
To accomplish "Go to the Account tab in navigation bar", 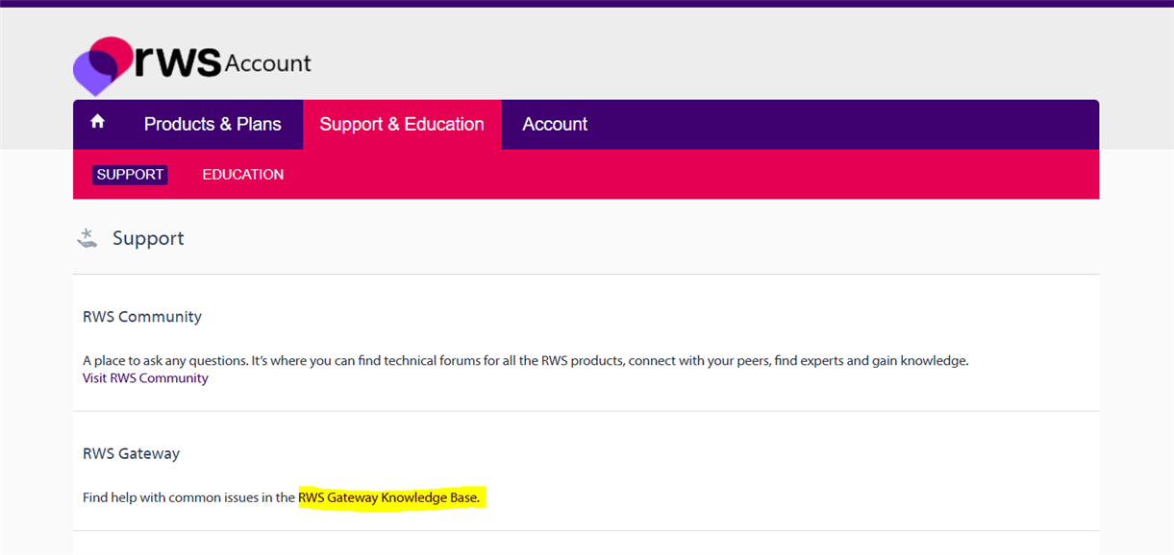I will [x=555, y=125].
